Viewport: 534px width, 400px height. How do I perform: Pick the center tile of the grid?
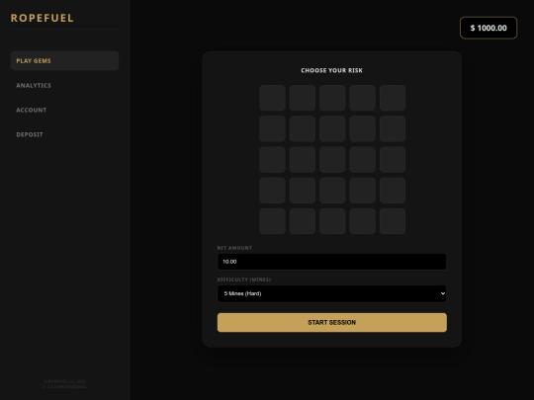(332, 160)
